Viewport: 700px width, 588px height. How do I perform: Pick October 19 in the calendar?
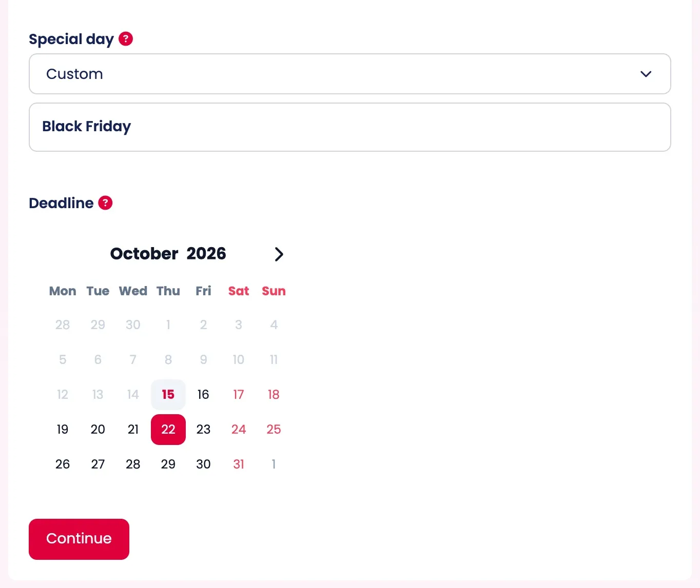pyautogui.click(x=63, y=430)
